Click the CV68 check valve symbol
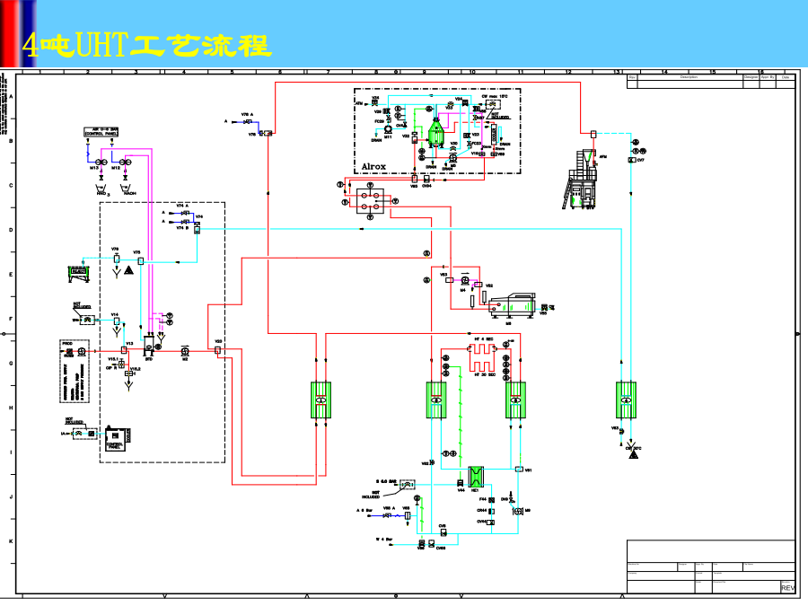 point(431,543)
